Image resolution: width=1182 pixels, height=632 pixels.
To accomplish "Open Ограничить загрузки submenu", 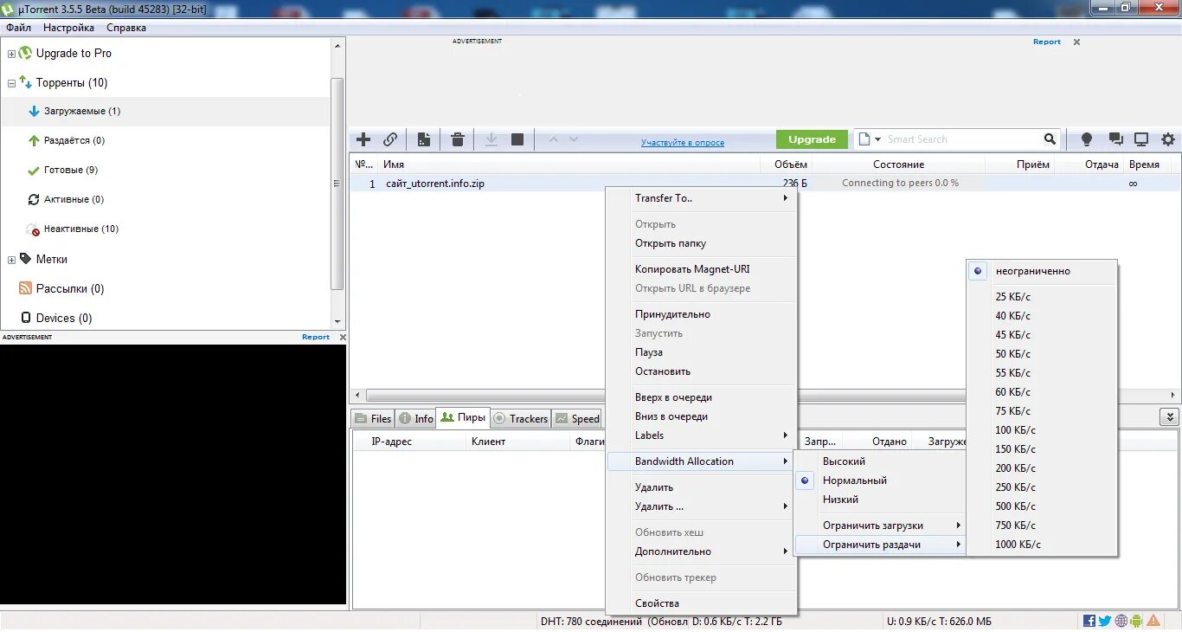I will point(879,526).
